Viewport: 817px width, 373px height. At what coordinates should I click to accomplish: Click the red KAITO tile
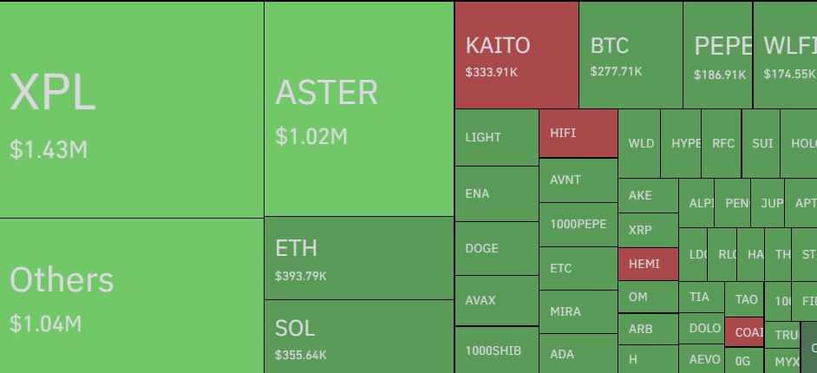[516, 55]
